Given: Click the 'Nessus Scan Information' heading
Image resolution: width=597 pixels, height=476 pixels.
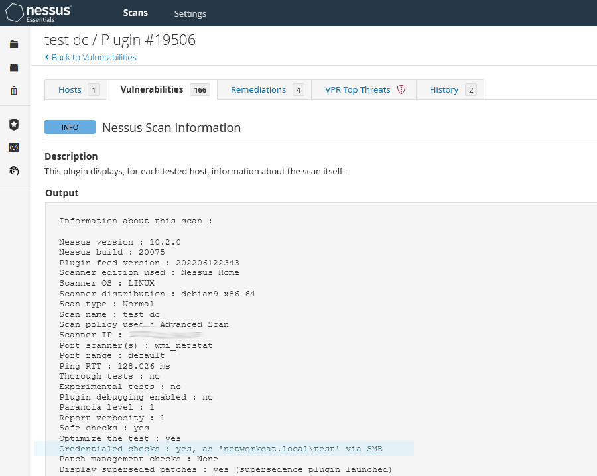Looking at the screenshot, I should [x=171, y=127].
